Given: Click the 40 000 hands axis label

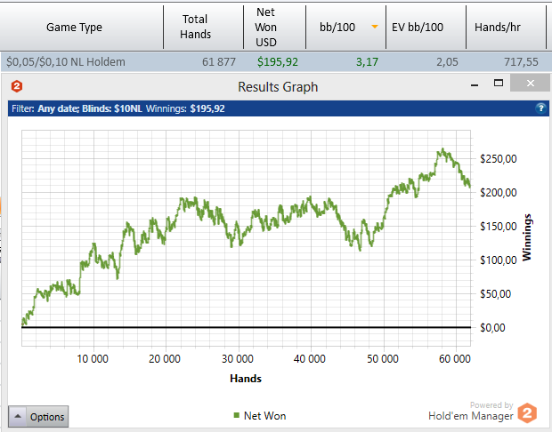Looking at the screenshot, I should (x=310, y=358).
